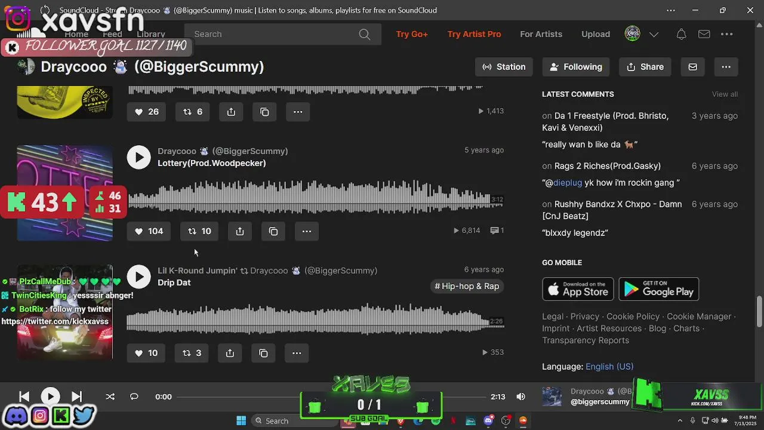This screenshot has height=430, width=764.
Task: Like the Drip Dat track
Action: pyautogui.click(x=146, y=353)
